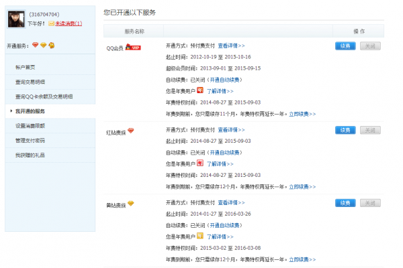Screen dimensions: 403x268
Task: Click the 红钻贵族 service name
Action: pos(116,133)
